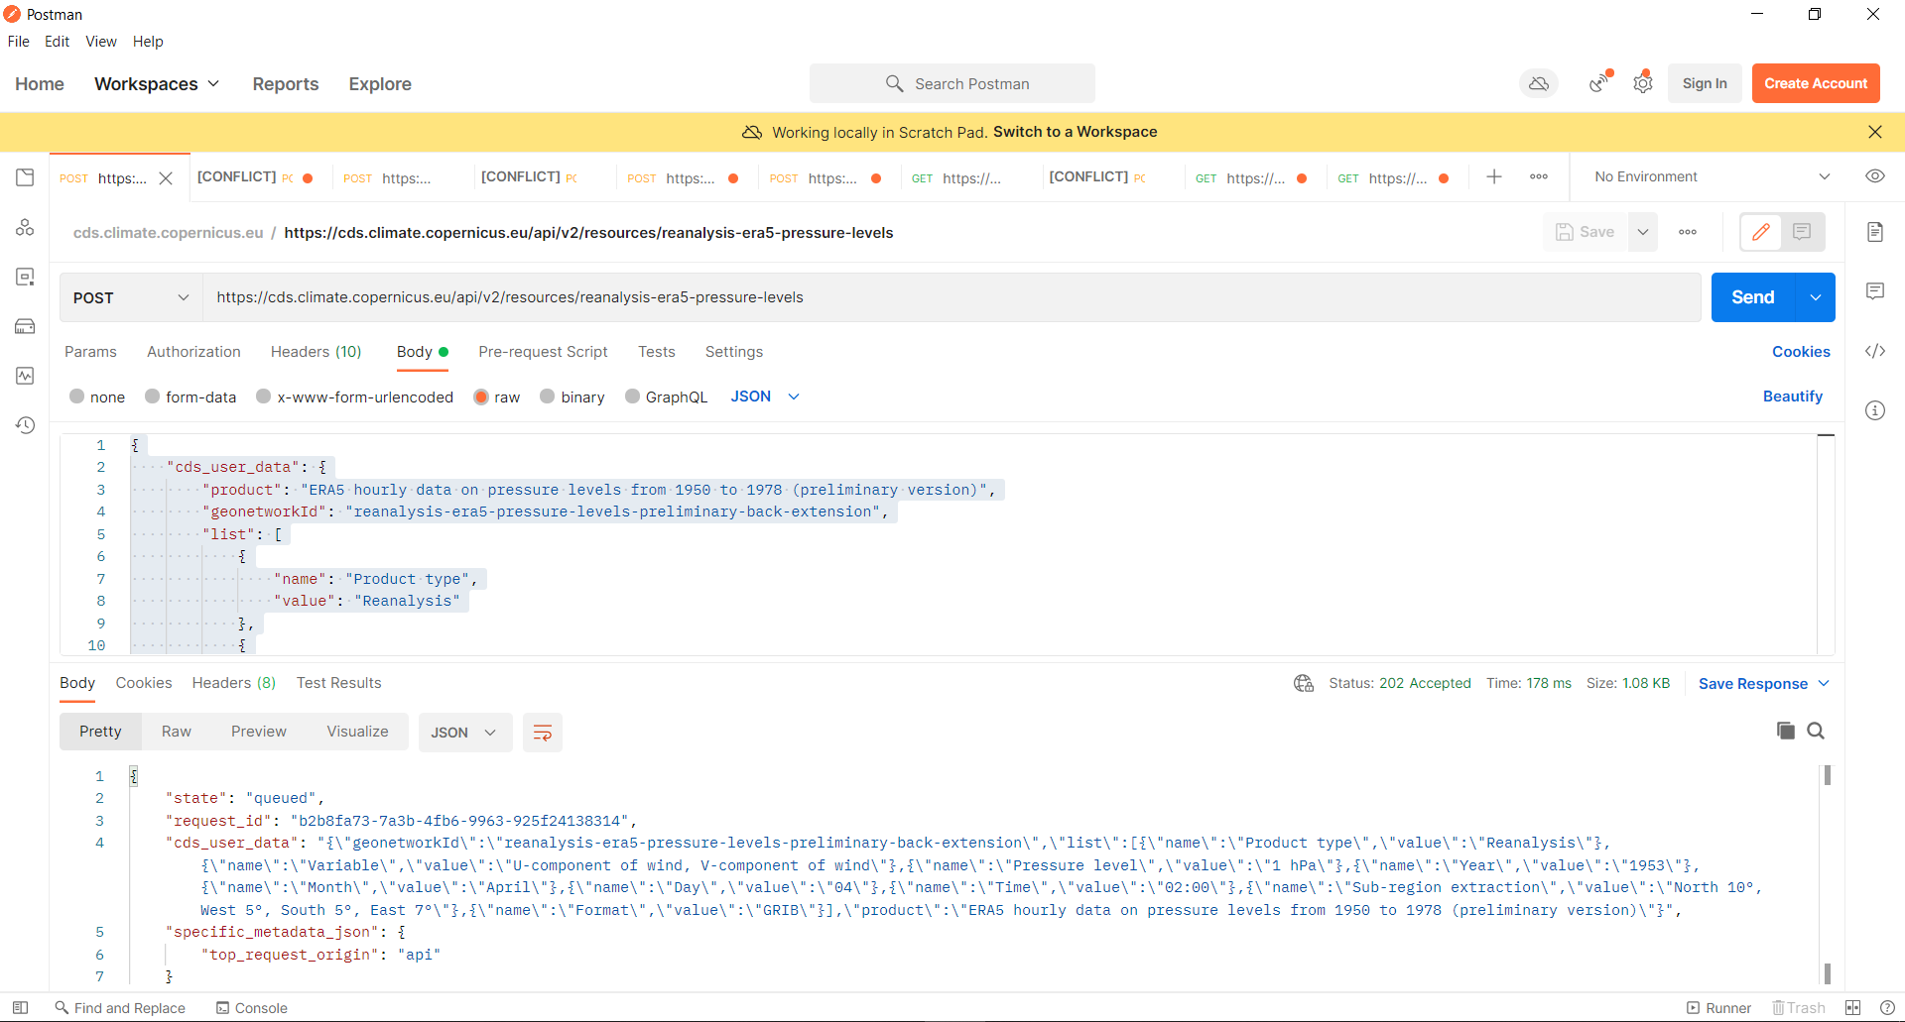Open the help icon in status bar
Screen dimensions: 1905x1022
(x=1886, y=1008)
